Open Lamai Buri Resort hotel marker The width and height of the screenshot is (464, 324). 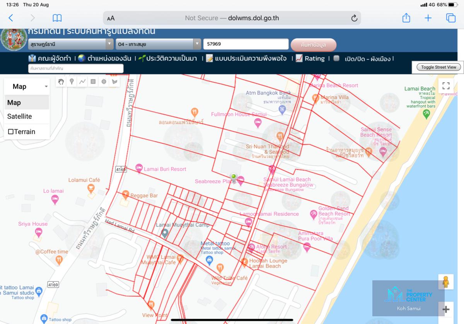click(x=139, y=168)
